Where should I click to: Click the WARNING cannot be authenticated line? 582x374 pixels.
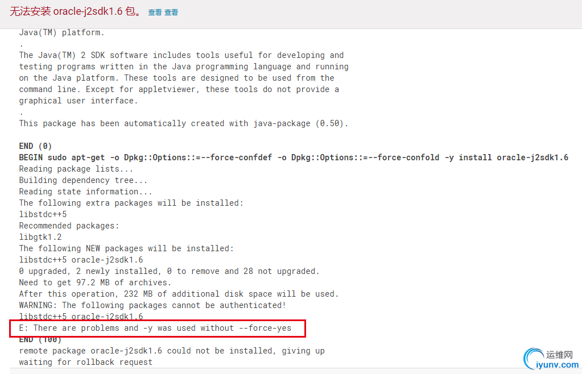pos(152,305)
